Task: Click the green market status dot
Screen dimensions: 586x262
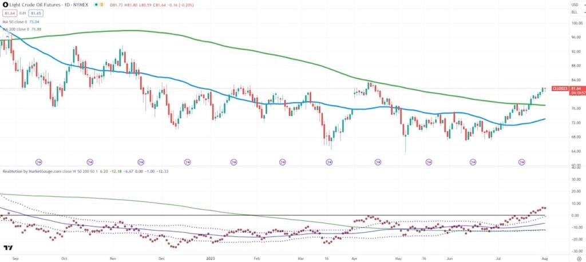Action: (x=96, y=5)
